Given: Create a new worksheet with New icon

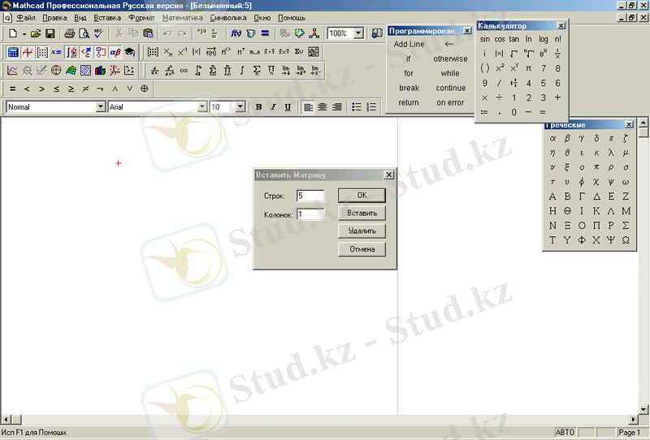Looking at the screenshot, I should (13, 33).
